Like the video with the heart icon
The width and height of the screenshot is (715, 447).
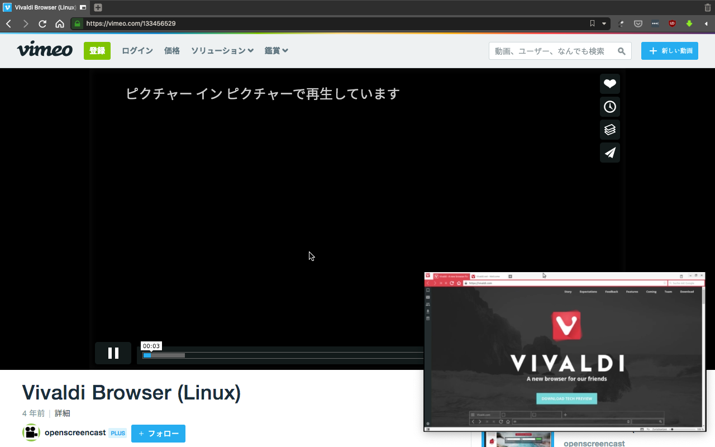[x=610, y=84]
